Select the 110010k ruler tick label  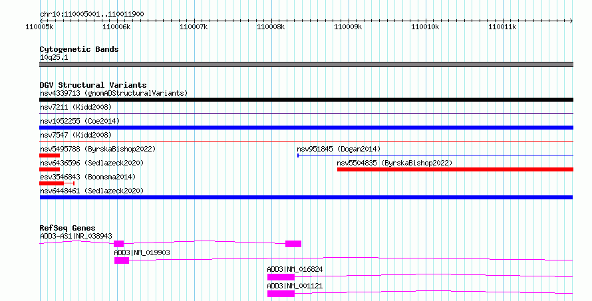point(425,27)
